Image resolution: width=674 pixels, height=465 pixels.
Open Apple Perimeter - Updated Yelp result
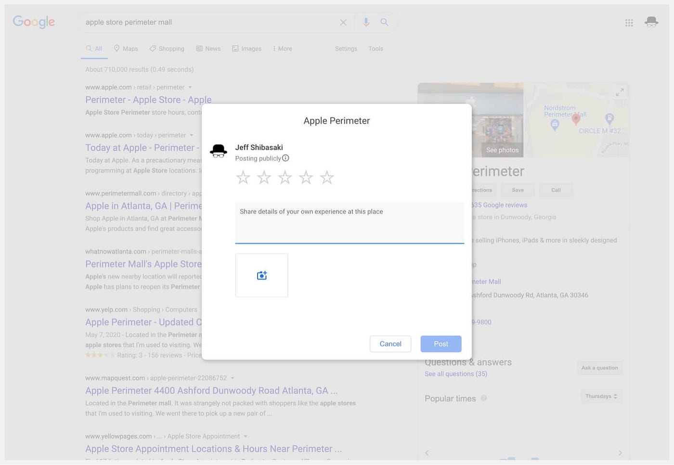coord(143,323)
